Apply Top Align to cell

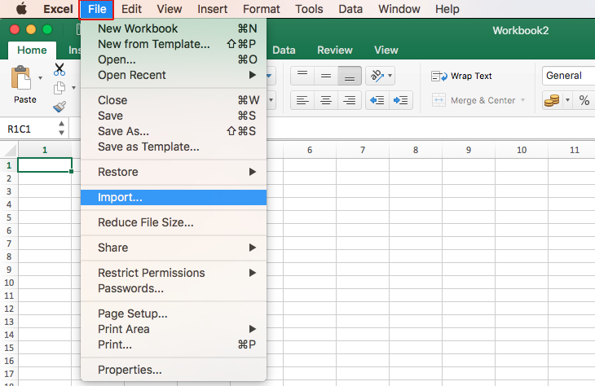pyautogui.click(x=302, y=76)
